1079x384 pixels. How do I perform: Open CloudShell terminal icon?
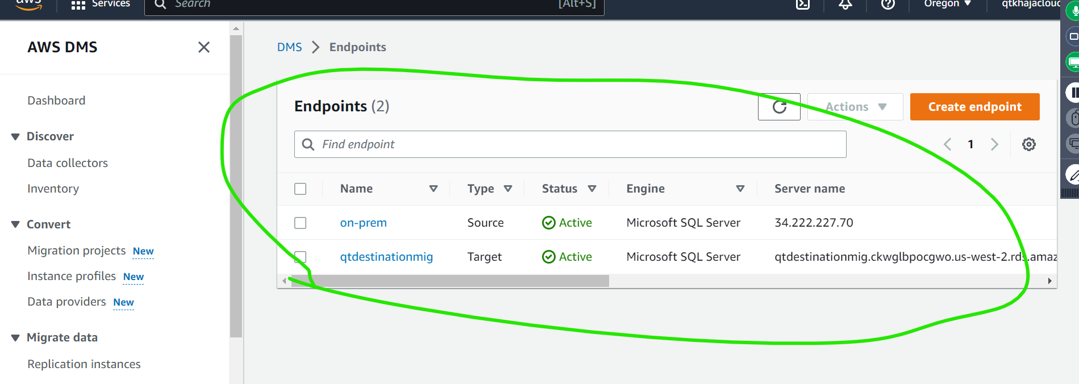(x=803, y=5)
